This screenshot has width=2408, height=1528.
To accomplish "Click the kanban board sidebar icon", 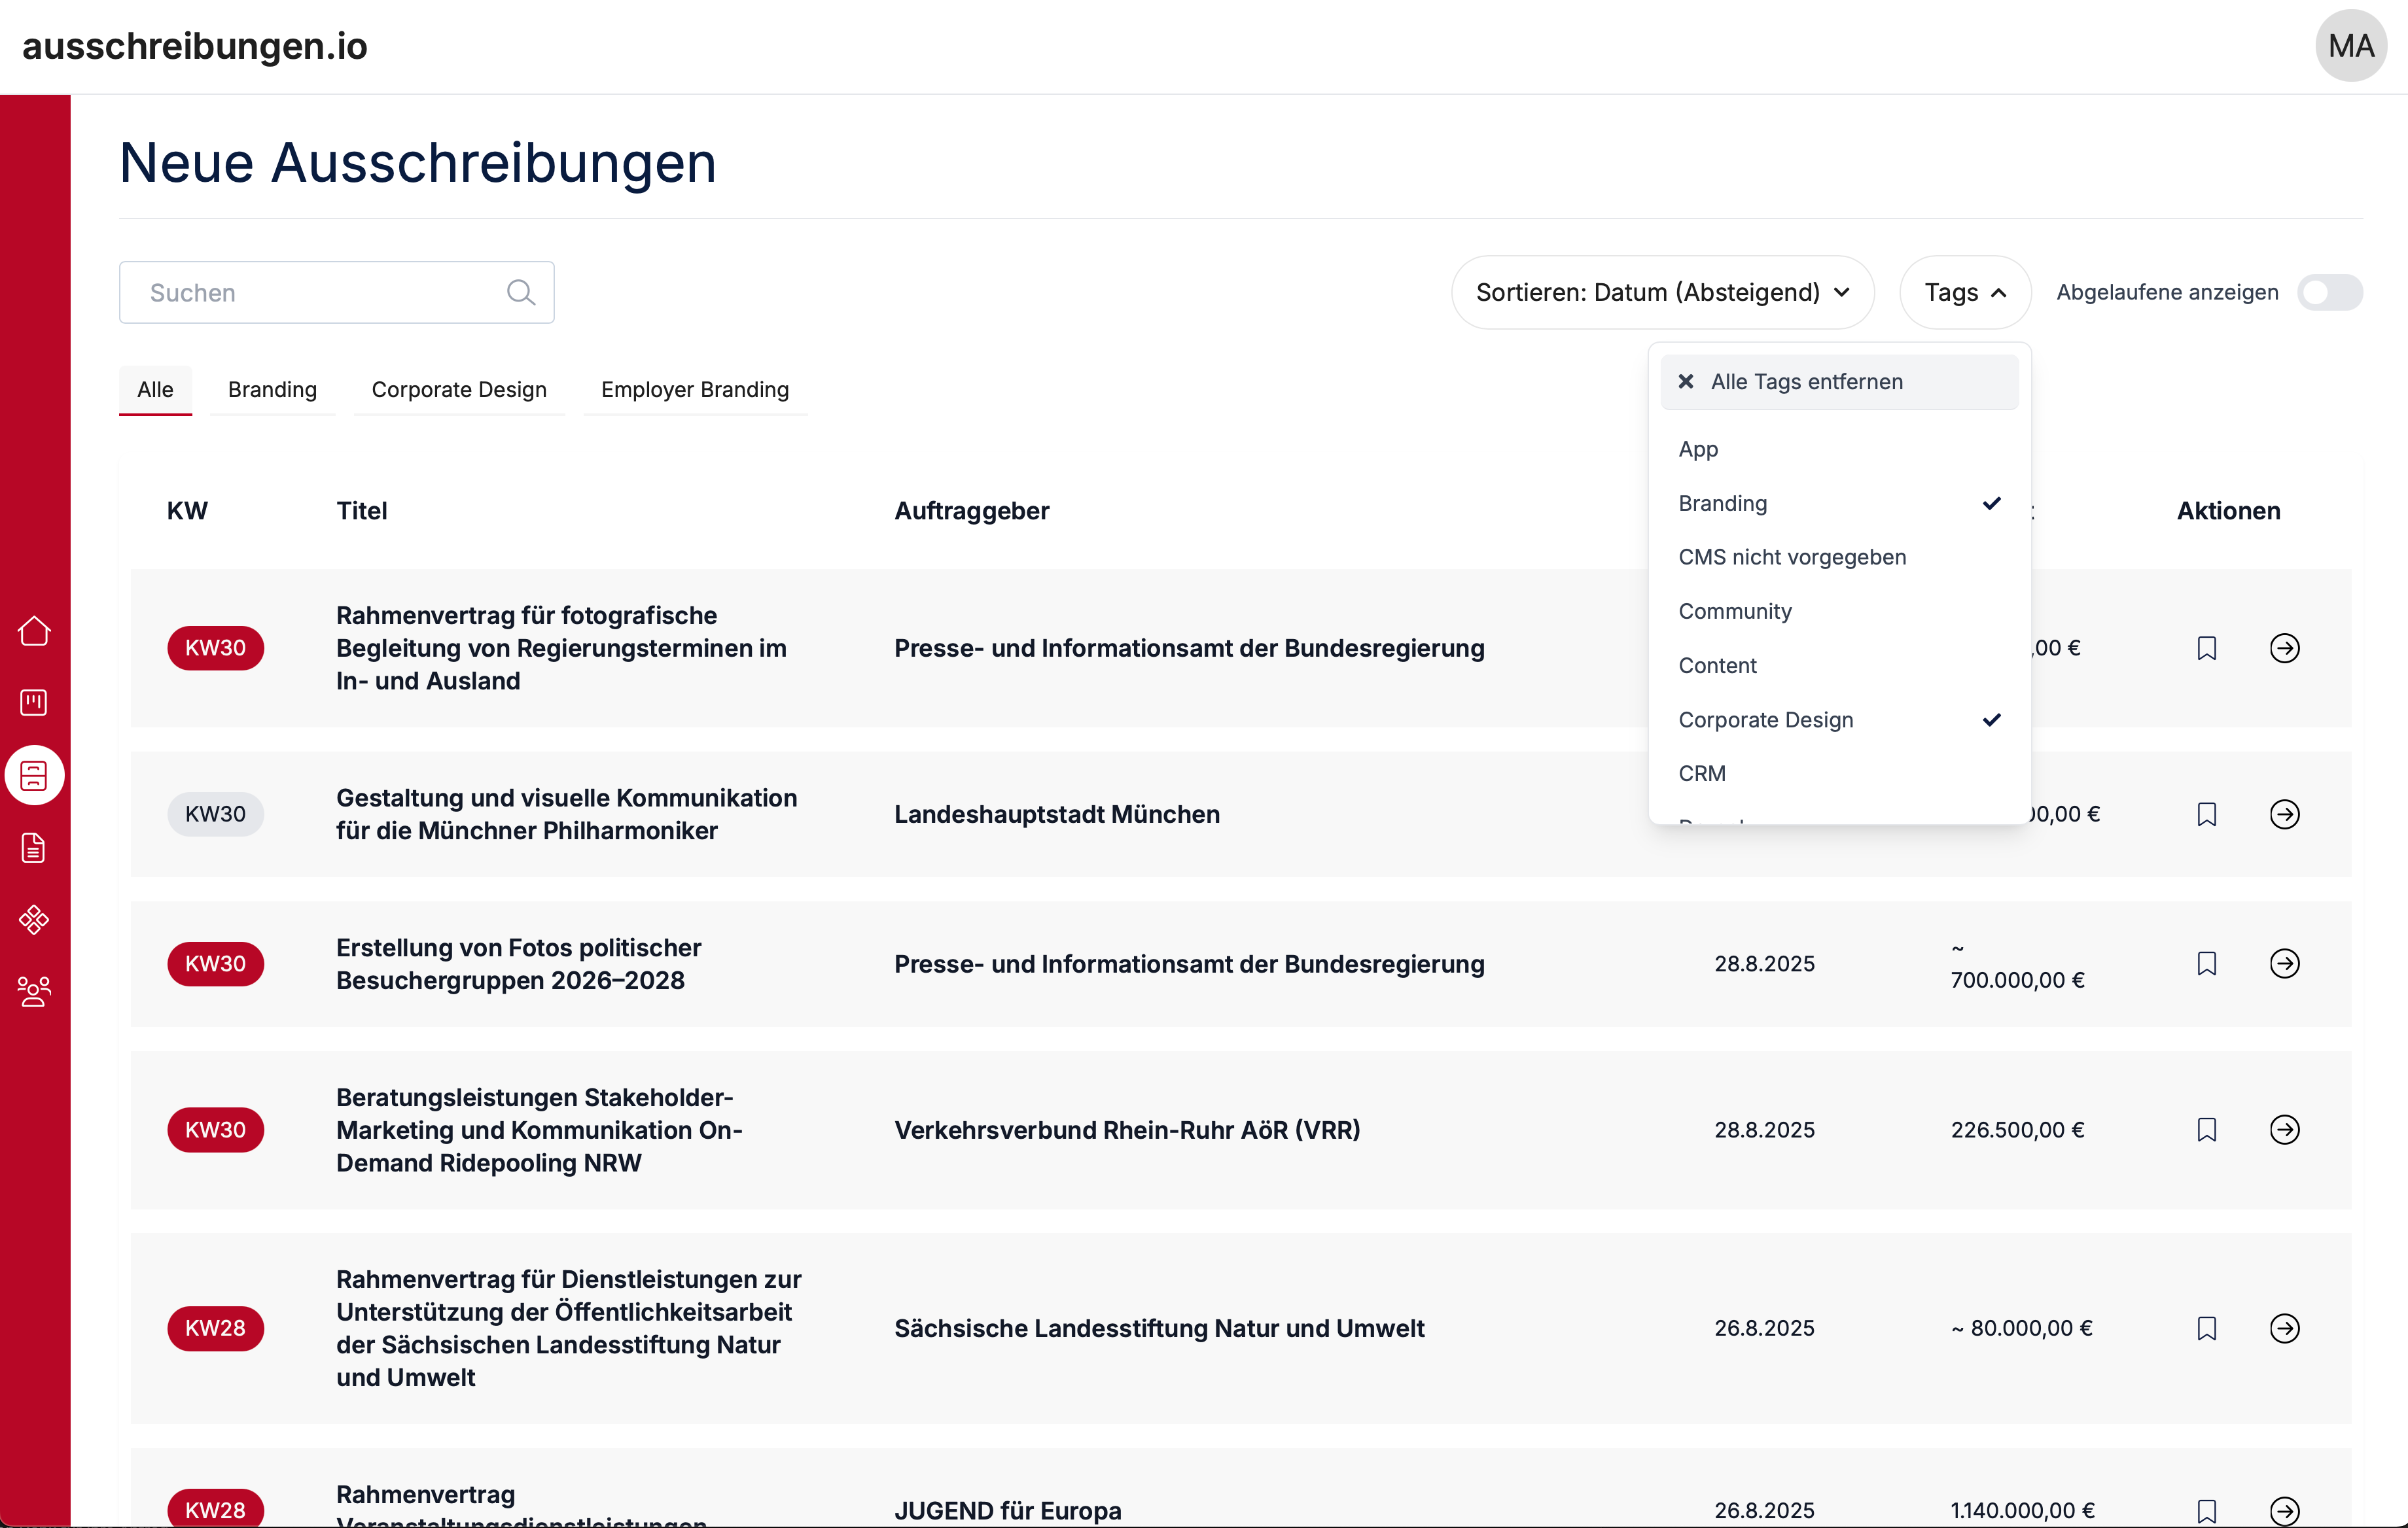I will [34, 703].
